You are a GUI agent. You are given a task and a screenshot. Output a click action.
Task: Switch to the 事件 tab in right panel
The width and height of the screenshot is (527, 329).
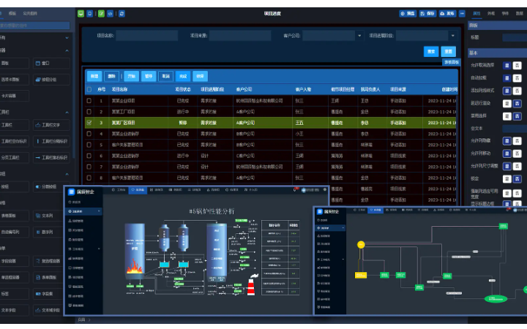(505, 13)
